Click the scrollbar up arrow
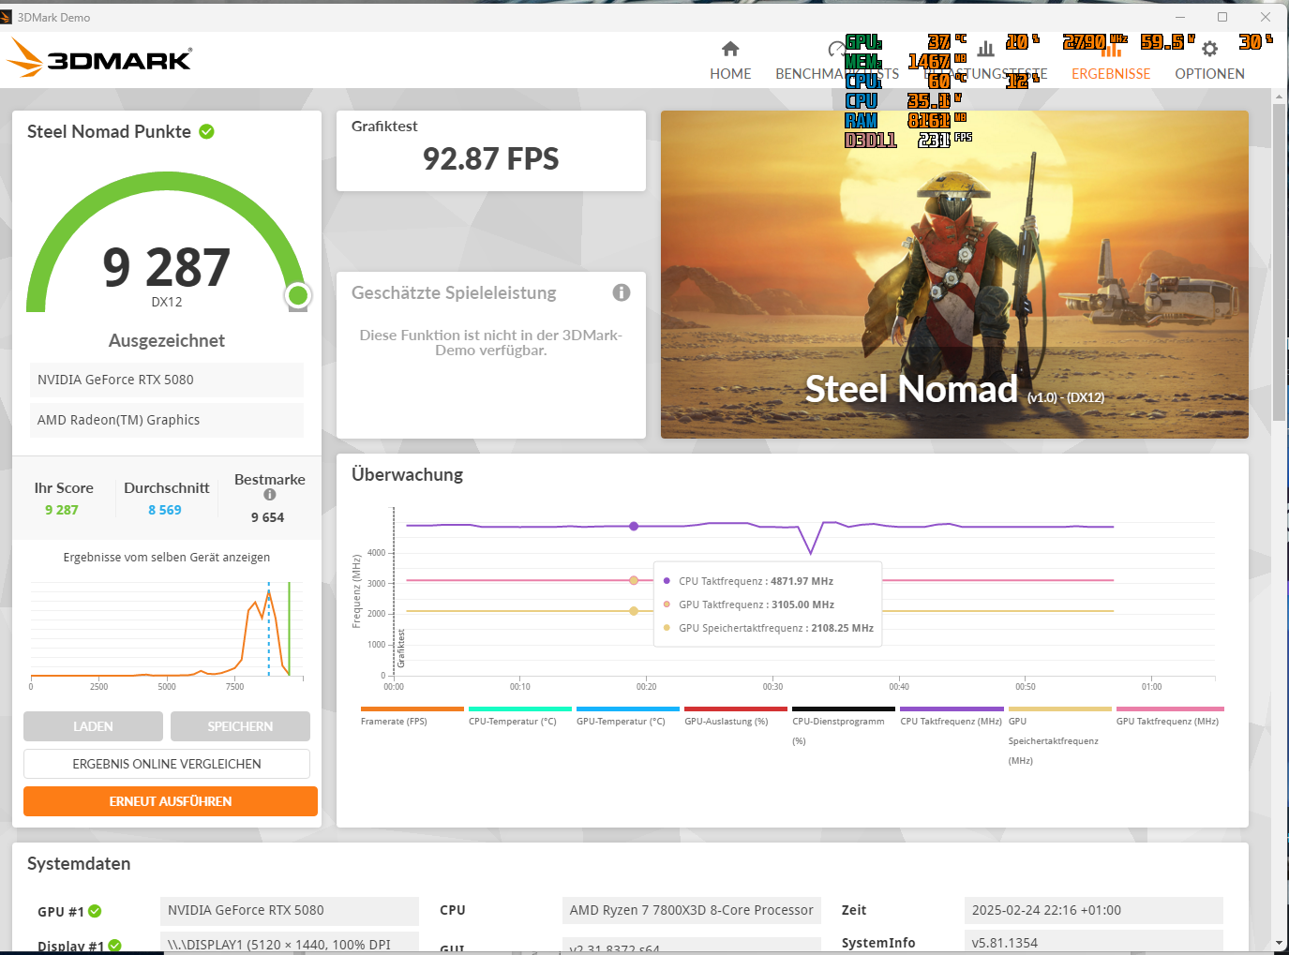The width and height of the screenshot is (1289, 955). pyautogui.click(x=1279, y=96)
